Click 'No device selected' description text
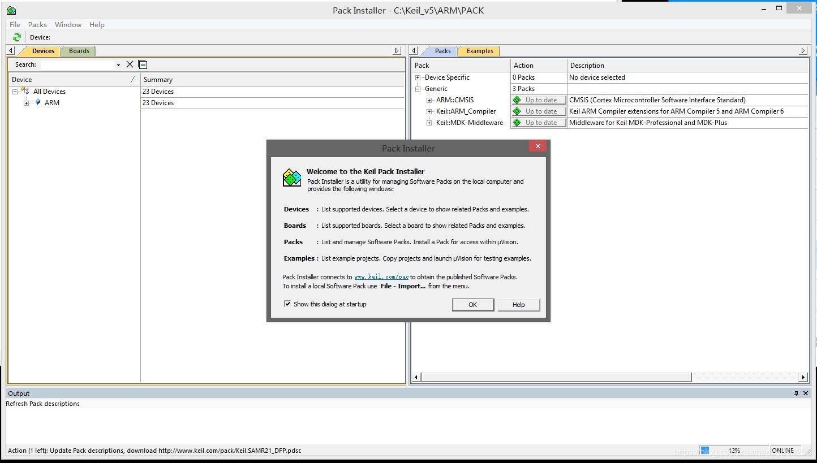Viewport: 817px width, 463px height. tap(597, 77)
